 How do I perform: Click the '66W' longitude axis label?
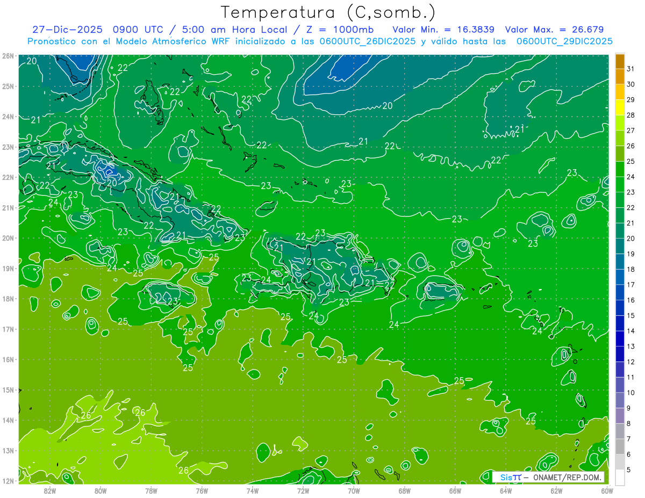click(x=455, y=490)
